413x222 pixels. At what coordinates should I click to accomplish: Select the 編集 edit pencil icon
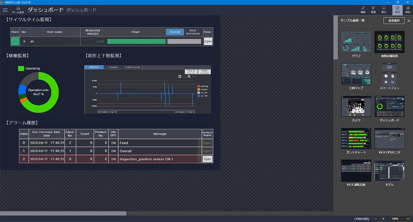tap(363, 9)
